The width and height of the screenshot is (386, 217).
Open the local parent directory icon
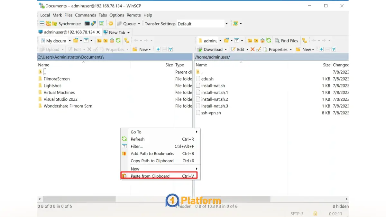tap(99, 41)
